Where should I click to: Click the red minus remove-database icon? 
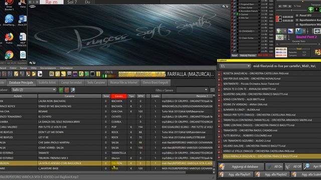click(x=67, y=90)
